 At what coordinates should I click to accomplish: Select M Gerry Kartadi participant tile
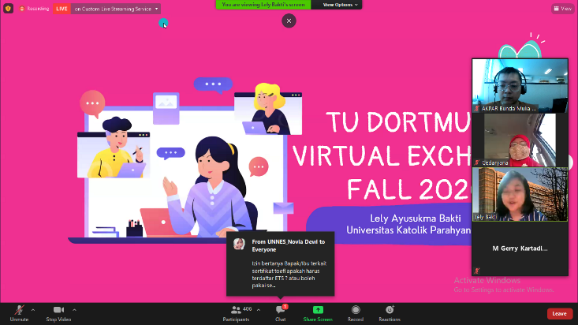[x=520, y=248]
